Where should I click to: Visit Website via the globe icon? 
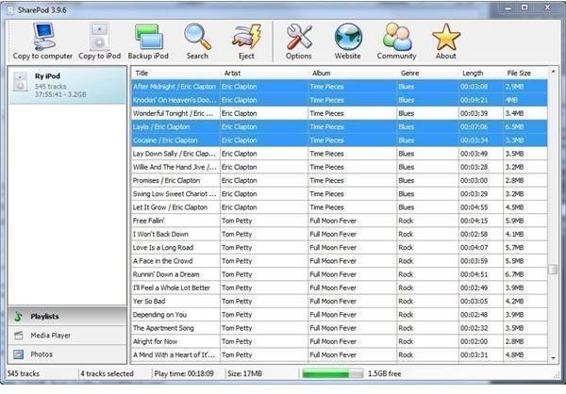[347, 41]
